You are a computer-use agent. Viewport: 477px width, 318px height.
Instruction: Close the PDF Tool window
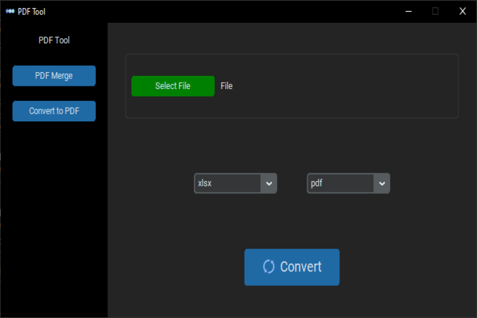(x=462, y=11)
